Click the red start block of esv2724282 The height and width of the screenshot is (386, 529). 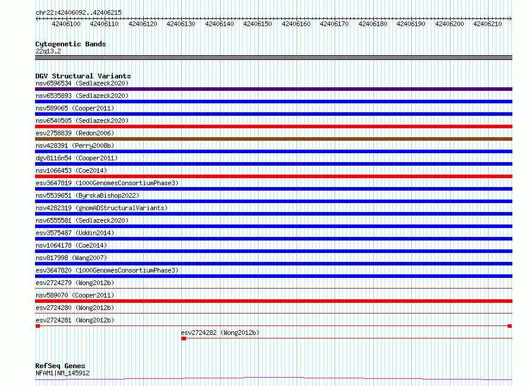point(184,338)
